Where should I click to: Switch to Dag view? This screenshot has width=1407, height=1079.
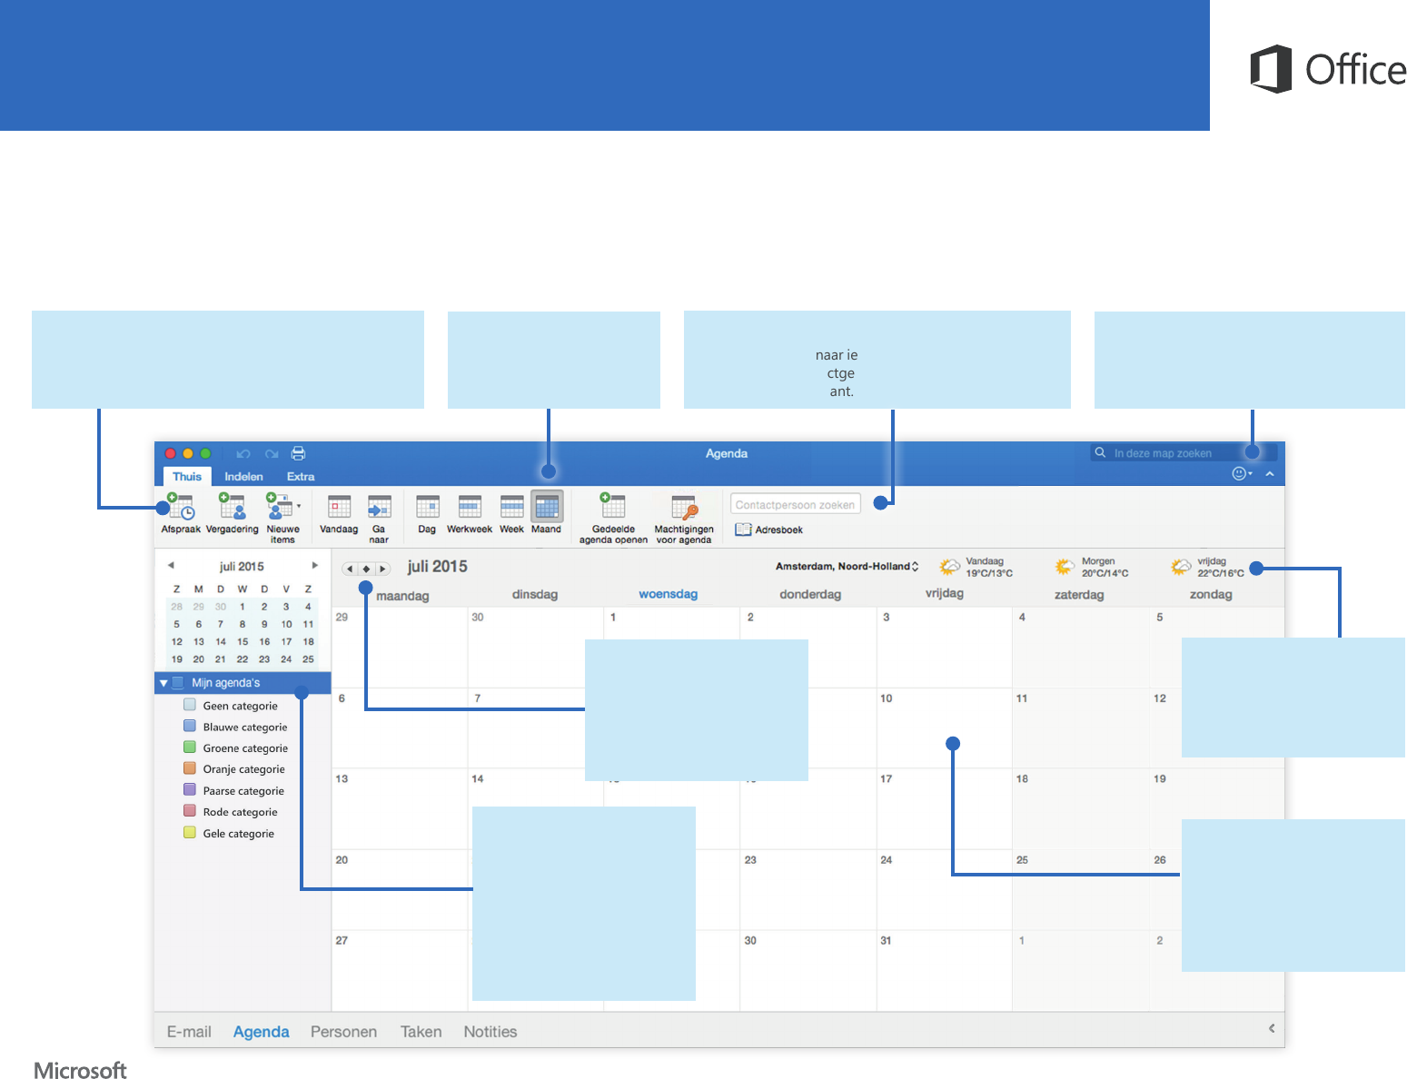pos(427,514)
